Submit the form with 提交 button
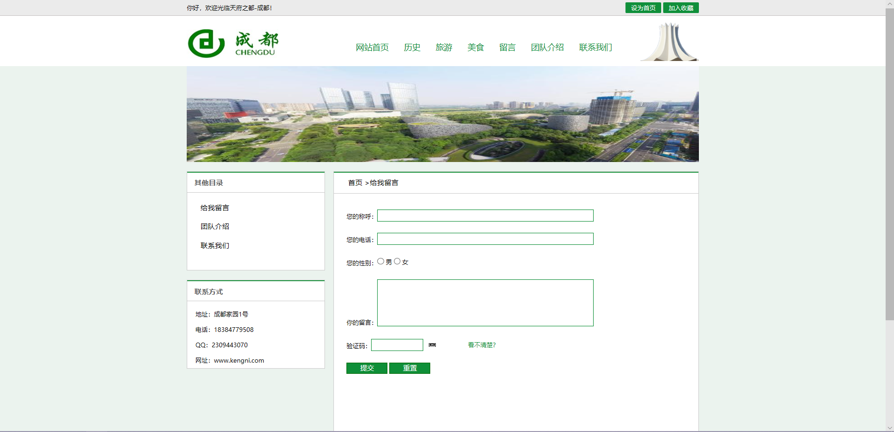894x432 pixels. tap(367, 368)
